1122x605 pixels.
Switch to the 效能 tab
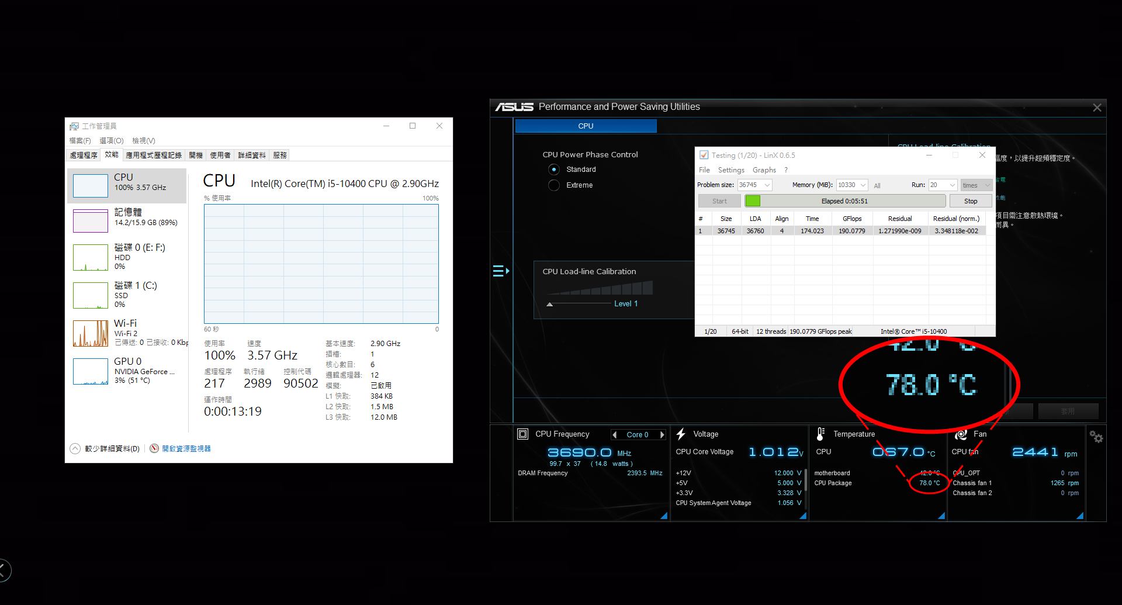112,155
